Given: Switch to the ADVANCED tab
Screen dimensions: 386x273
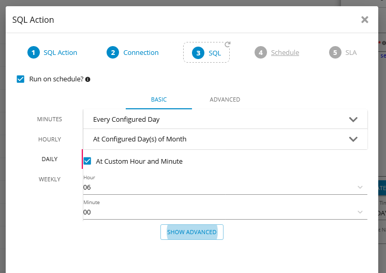Looking at the screenshot, I should pos(225,99).
